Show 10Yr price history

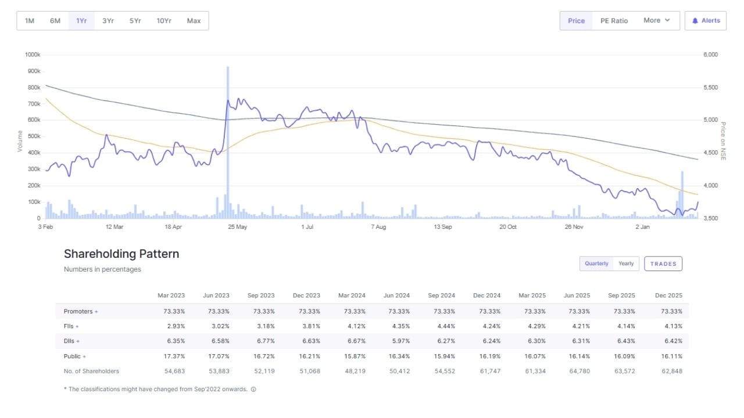pyautogui.click(x=164, y=21)
